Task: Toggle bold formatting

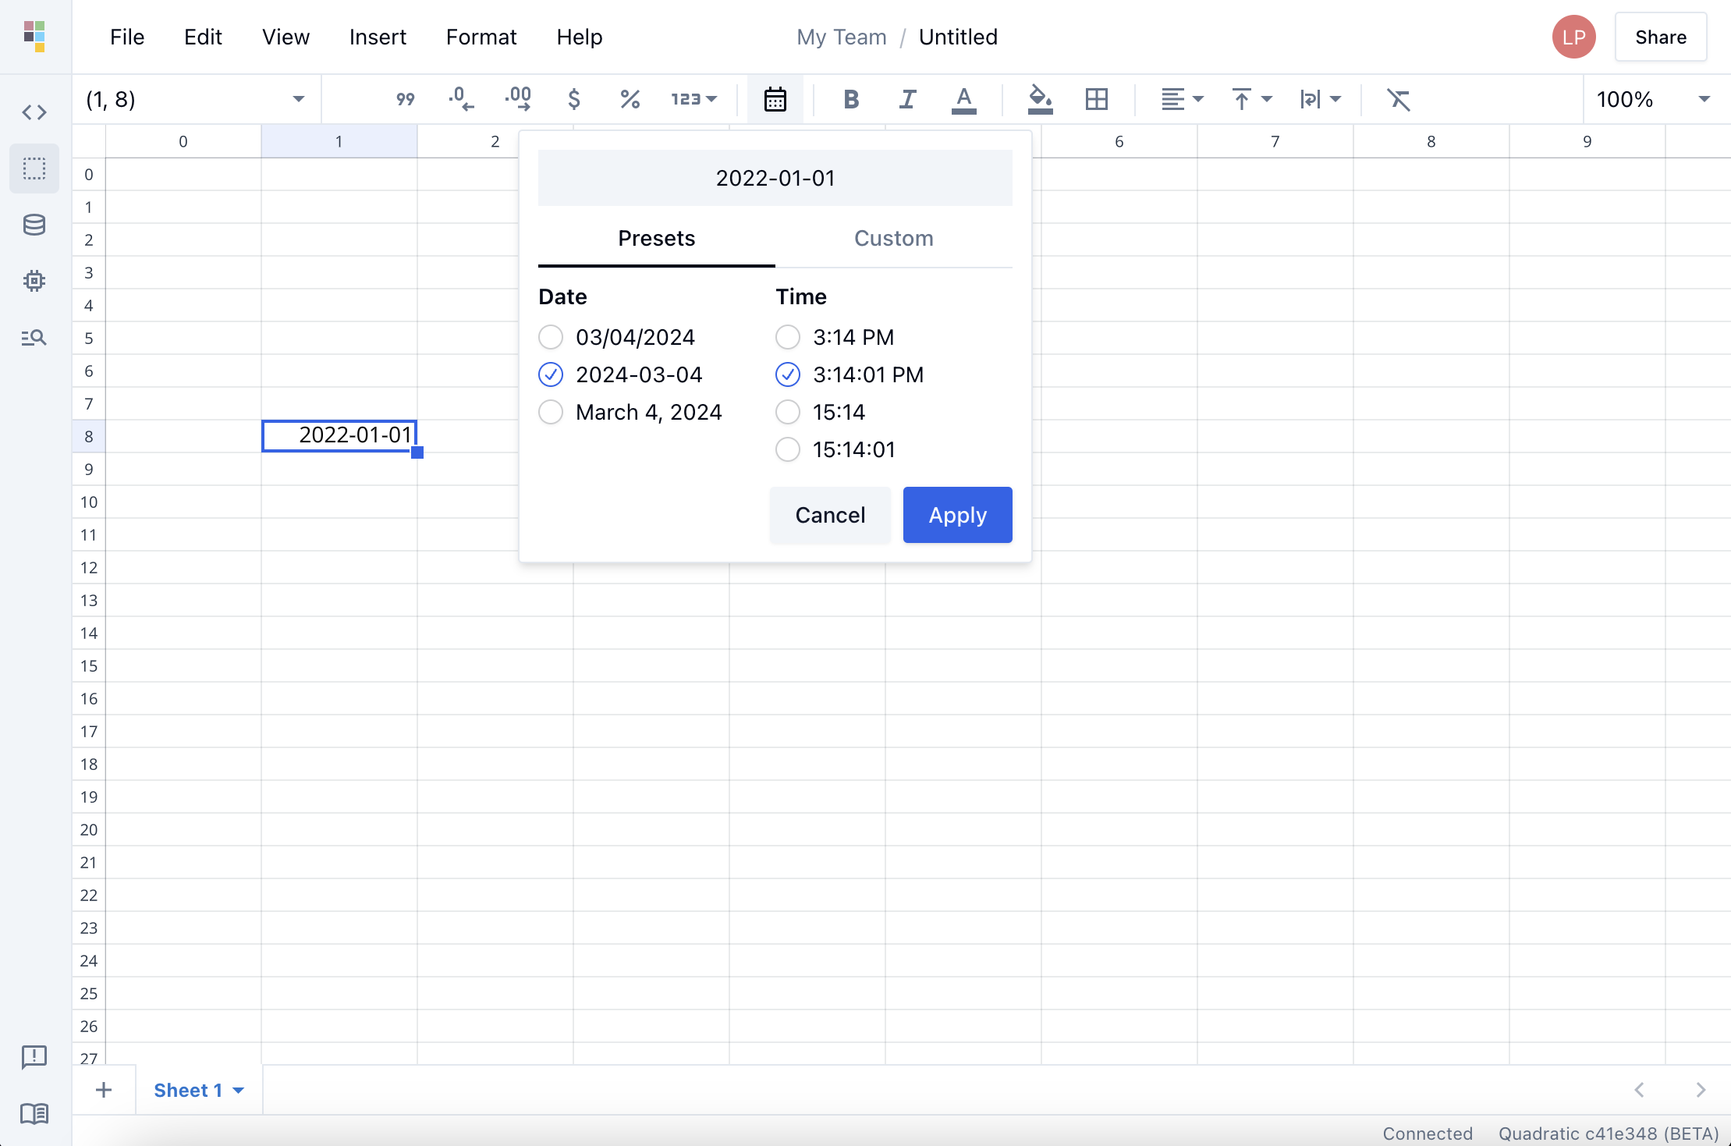Action: coord(851,99)
